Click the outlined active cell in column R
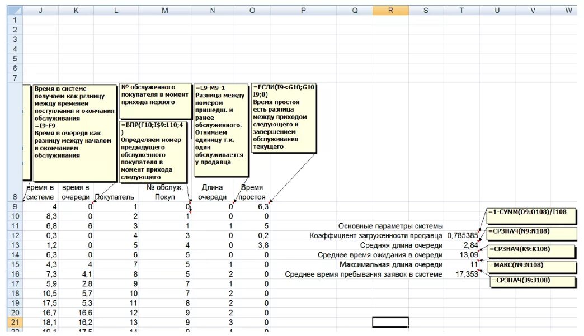Screen dimensions: 584x336 pyautogui.click(x=390, y=322)
